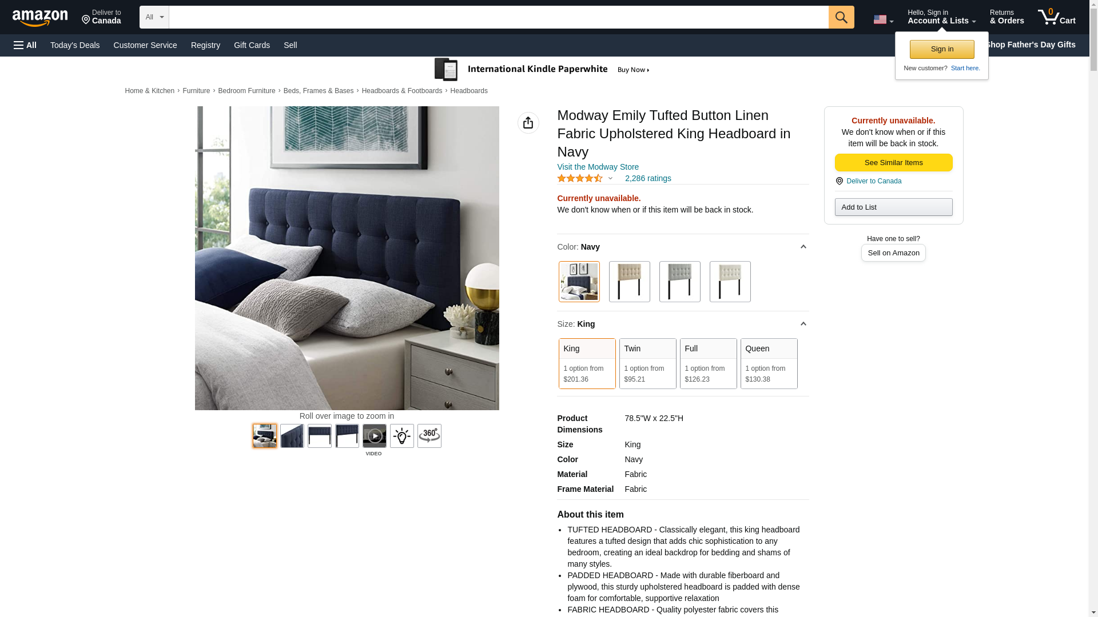Open the shopping cart icon

tap(1057, 17)
